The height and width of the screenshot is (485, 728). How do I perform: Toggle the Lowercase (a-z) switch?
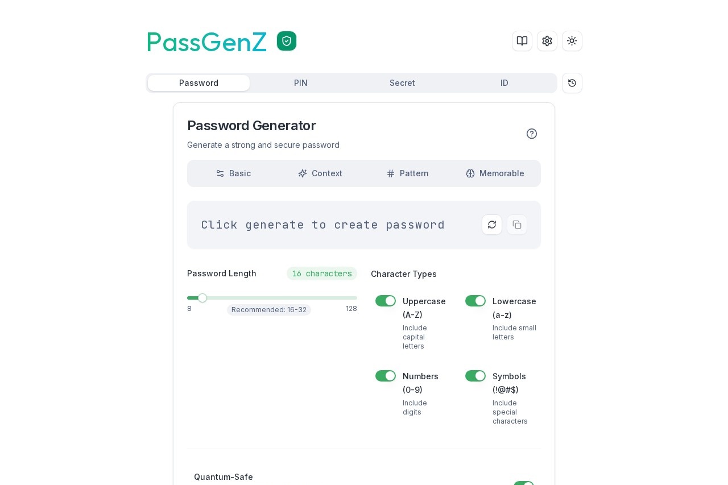pos(475,301)
